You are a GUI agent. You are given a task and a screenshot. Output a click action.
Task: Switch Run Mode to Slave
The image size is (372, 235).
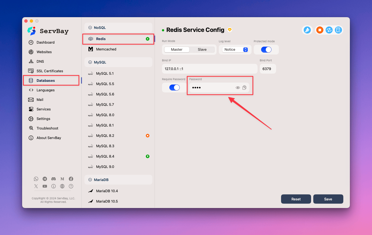tap(202, 49)
